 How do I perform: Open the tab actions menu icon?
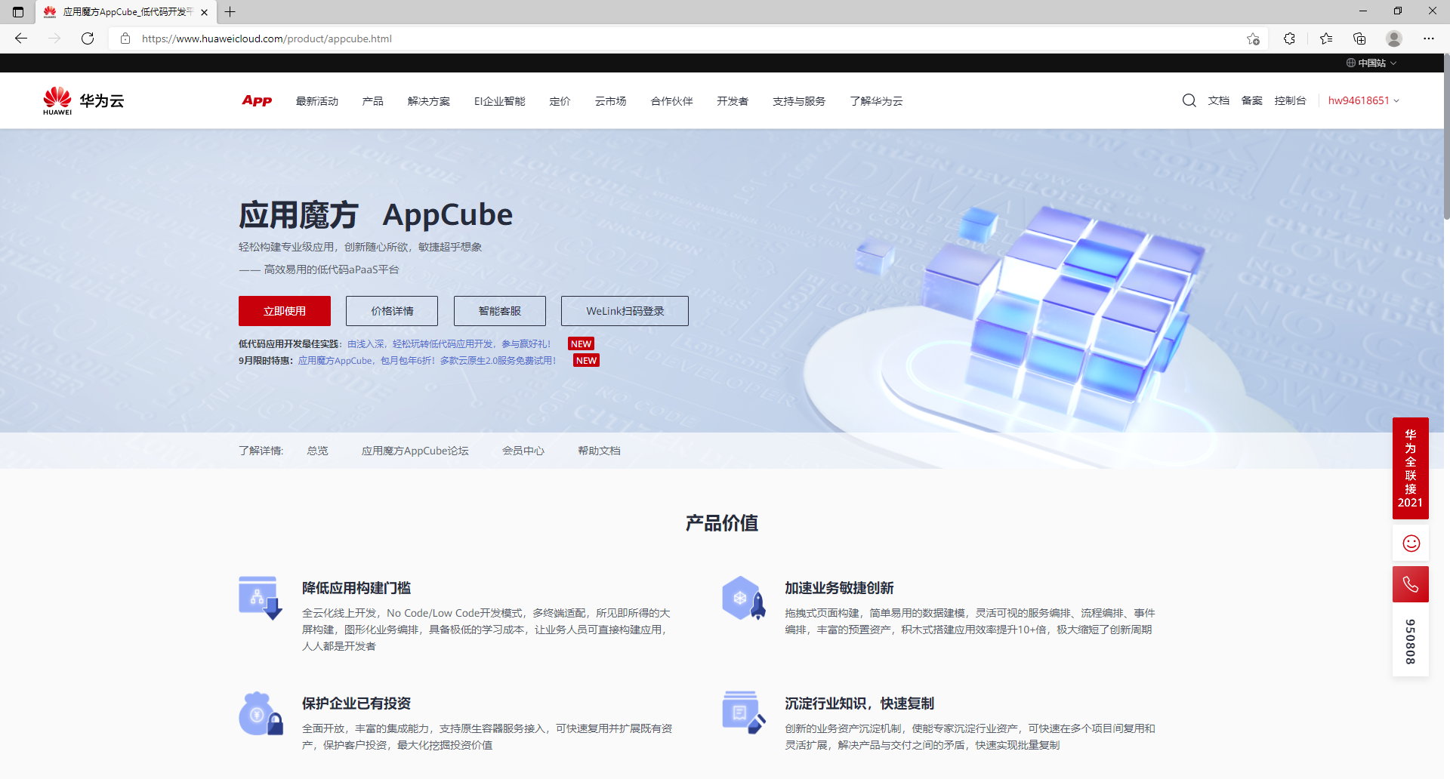18,12
